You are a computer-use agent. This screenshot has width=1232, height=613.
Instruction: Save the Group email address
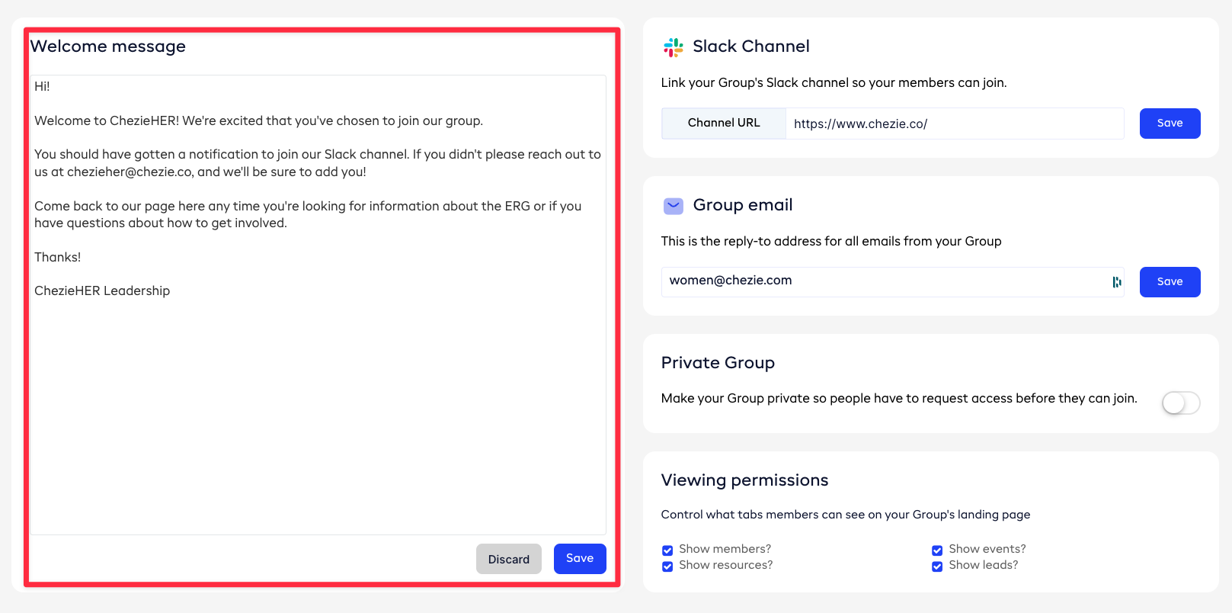click(x=1170, y=282)
